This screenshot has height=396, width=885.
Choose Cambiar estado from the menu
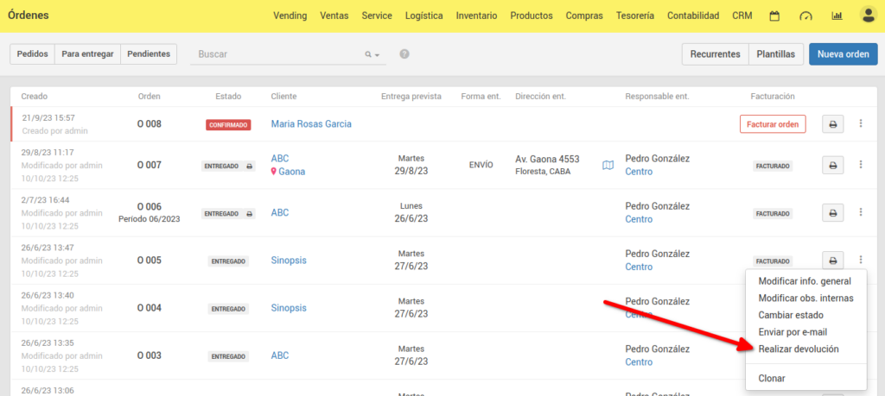791,315
